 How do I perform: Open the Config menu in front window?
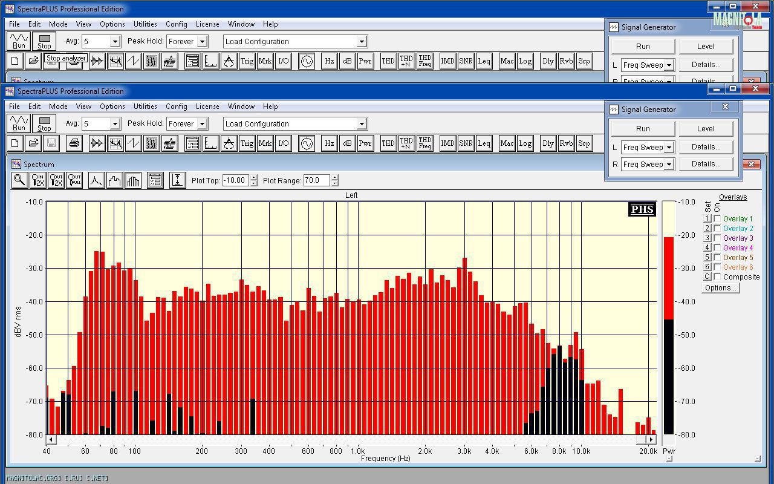click(176, 106)
